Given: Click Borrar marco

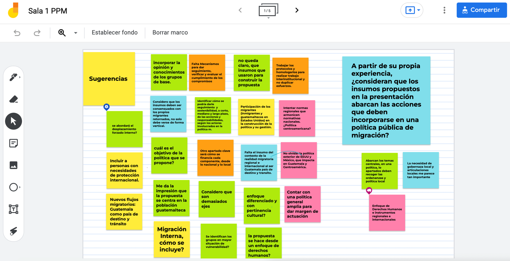Looking at the screenshot, I should tap(170, 33).
